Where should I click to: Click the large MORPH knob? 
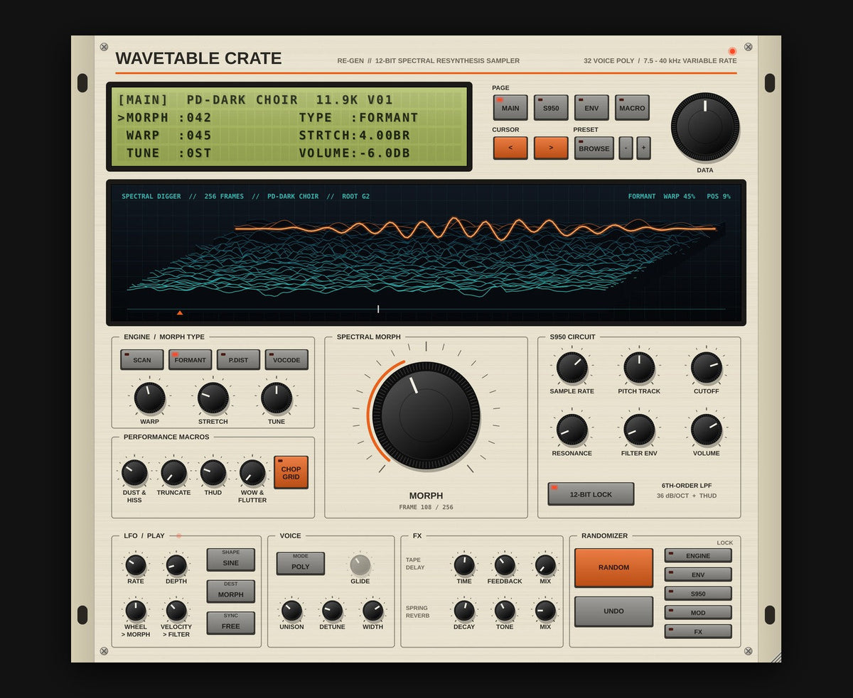426,415
